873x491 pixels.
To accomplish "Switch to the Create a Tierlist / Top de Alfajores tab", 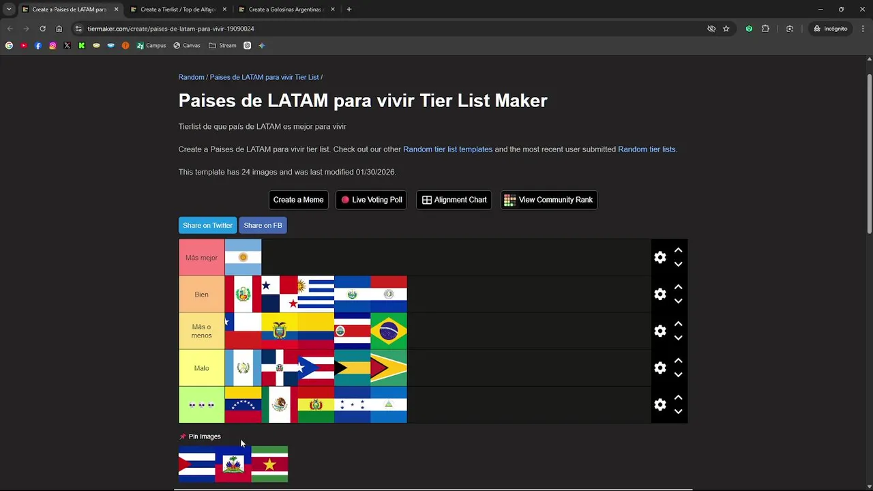I will (x=179, y=10).
